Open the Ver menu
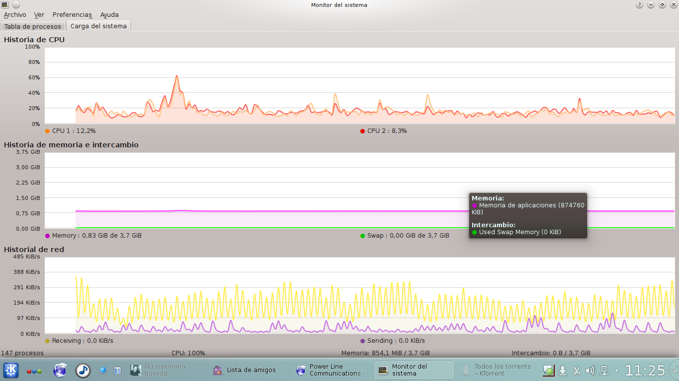The image size is (679, 381). [x=39, y=15]
